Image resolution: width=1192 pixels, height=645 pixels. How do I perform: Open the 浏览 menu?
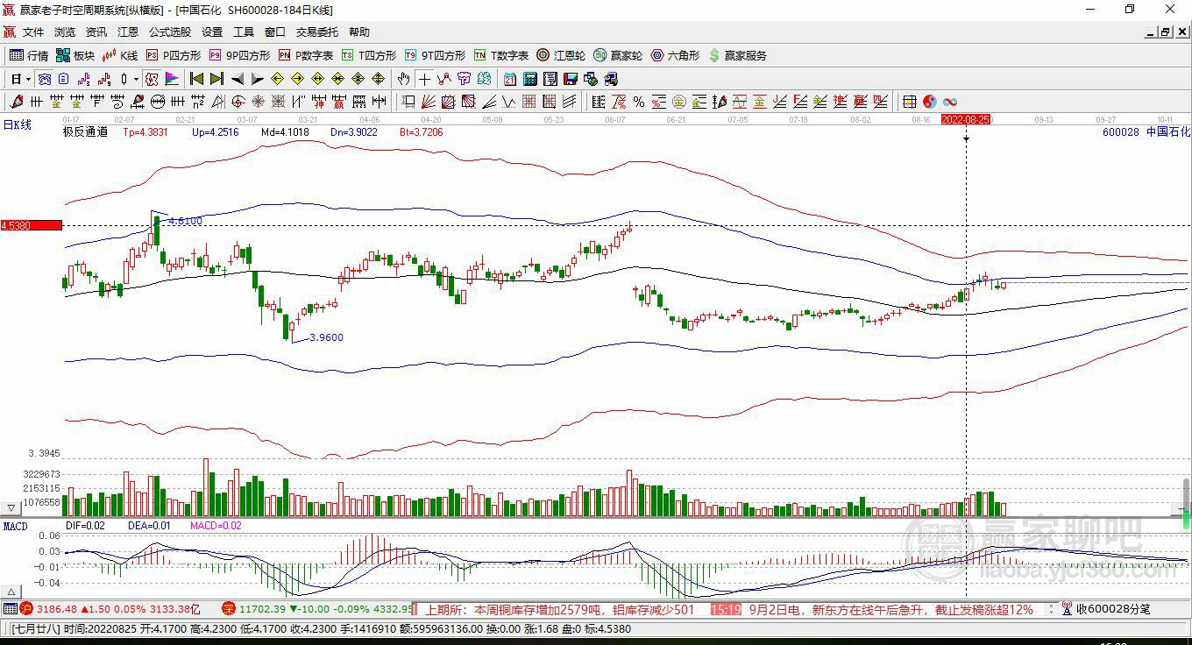click(x=65, y=32)
